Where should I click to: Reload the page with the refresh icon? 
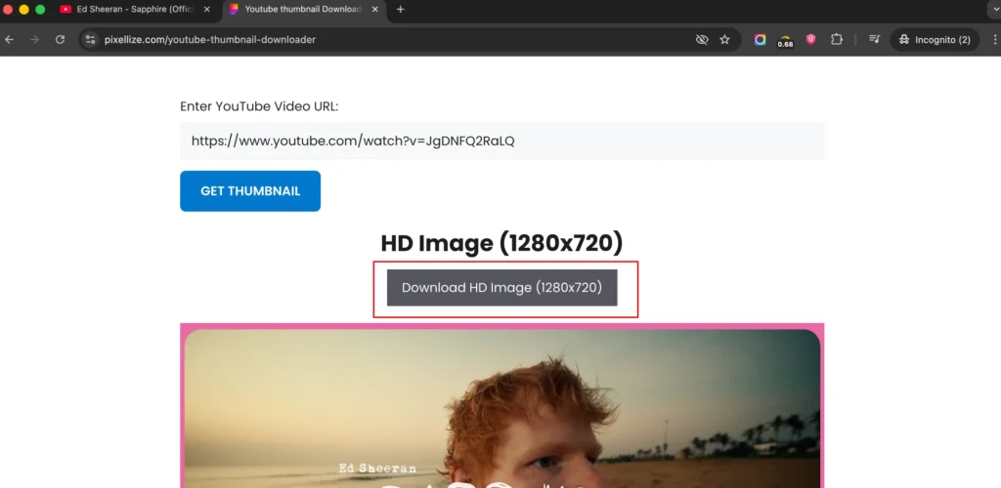[x=60, y=39]
